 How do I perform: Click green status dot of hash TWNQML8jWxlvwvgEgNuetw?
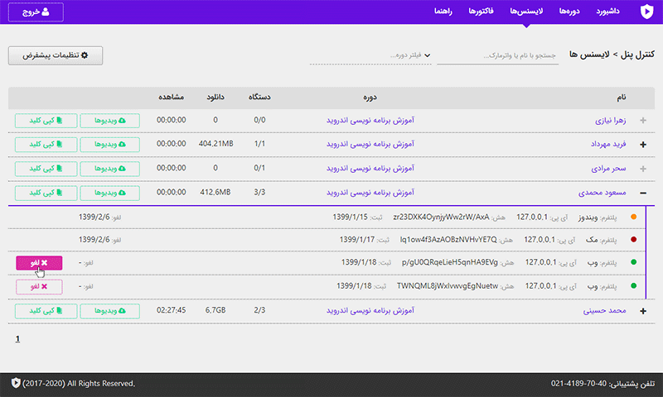(633, 286)
